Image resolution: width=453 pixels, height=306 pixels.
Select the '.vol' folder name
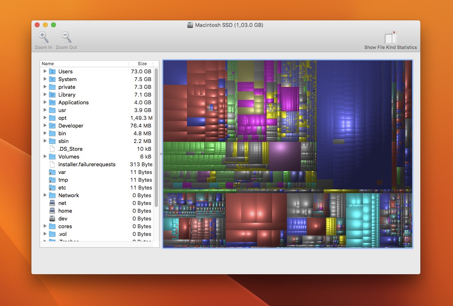click(62, 234)
